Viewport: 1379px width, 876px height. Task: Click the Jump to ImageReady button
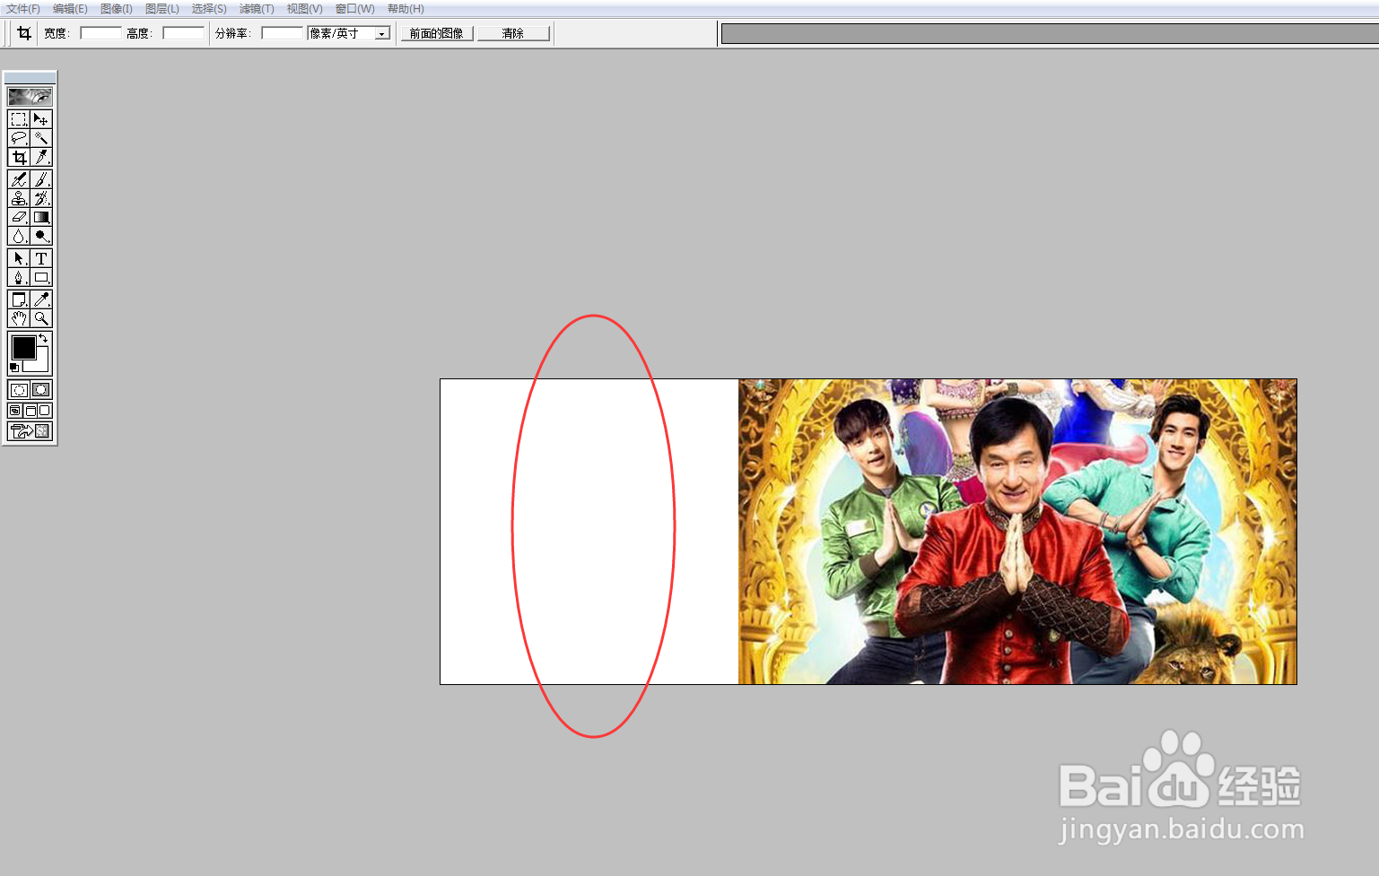click(x=30, y=431)
